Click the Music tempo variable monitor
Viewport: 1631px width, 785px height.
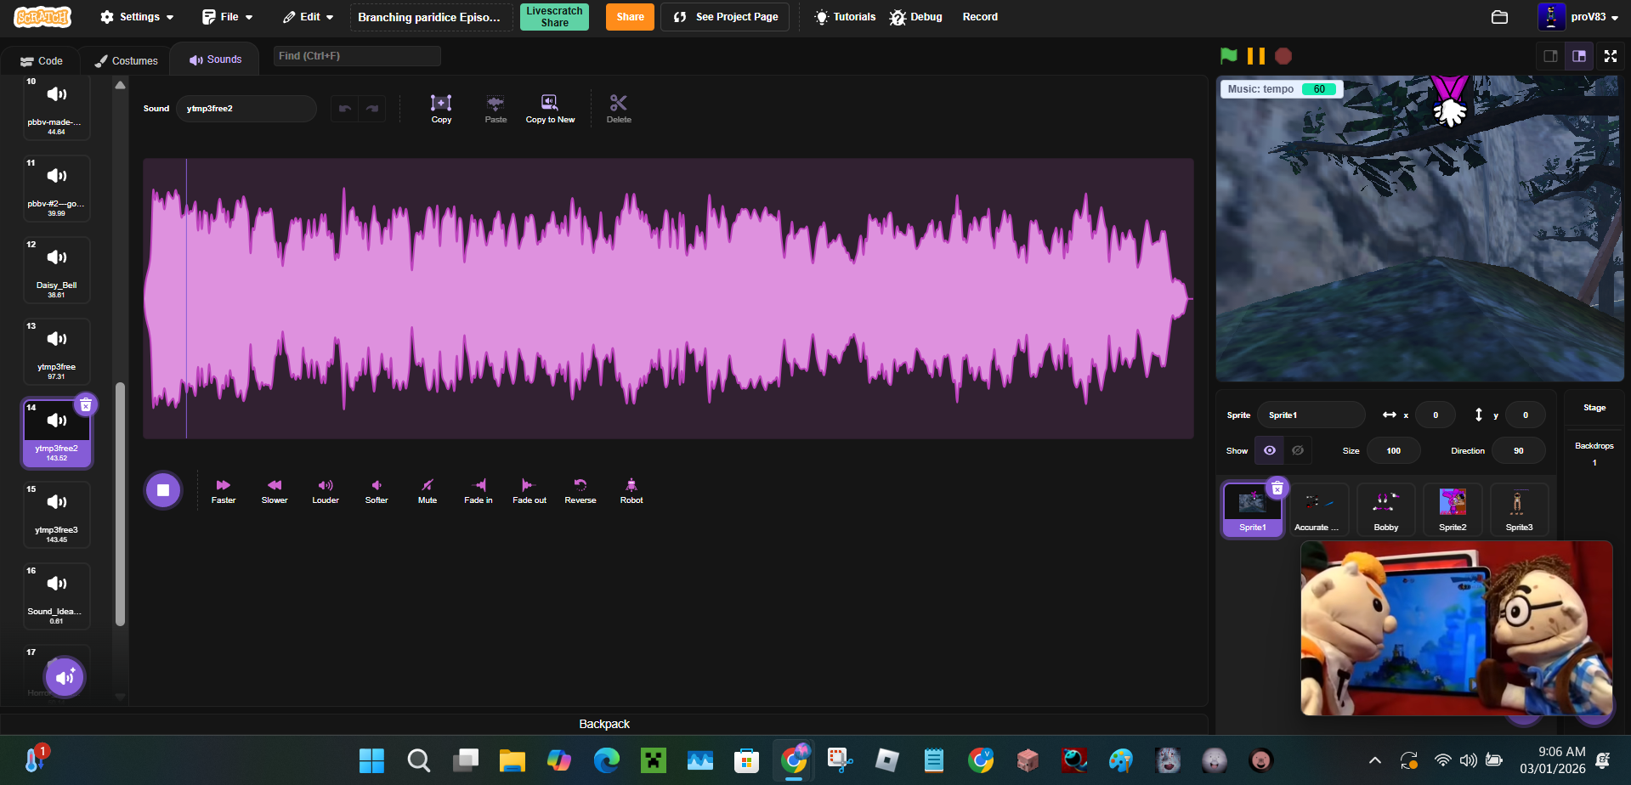point(1282,89)
